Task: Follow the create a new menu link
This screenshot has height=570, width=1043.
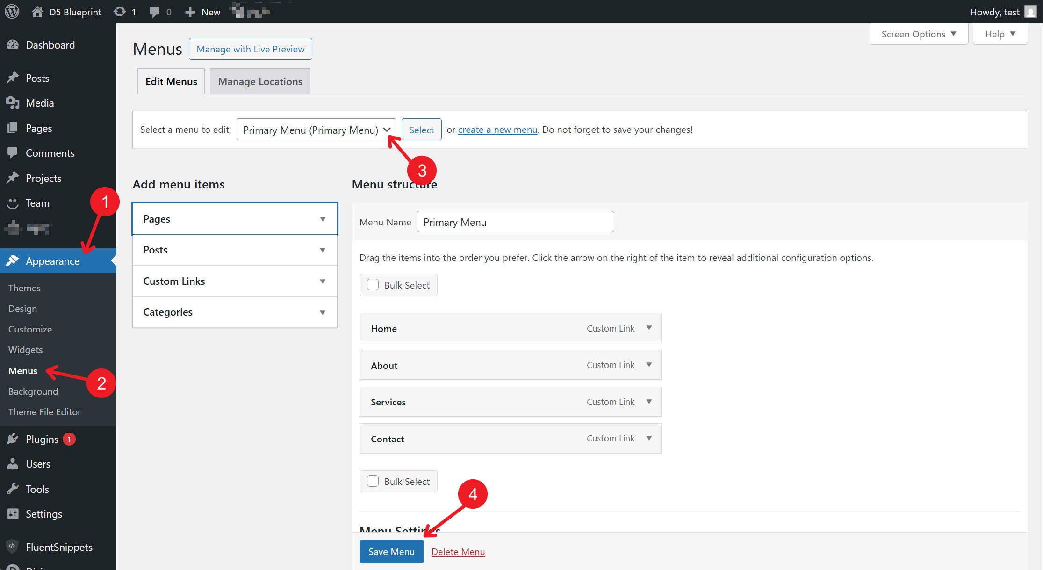Action: point(497,130)
